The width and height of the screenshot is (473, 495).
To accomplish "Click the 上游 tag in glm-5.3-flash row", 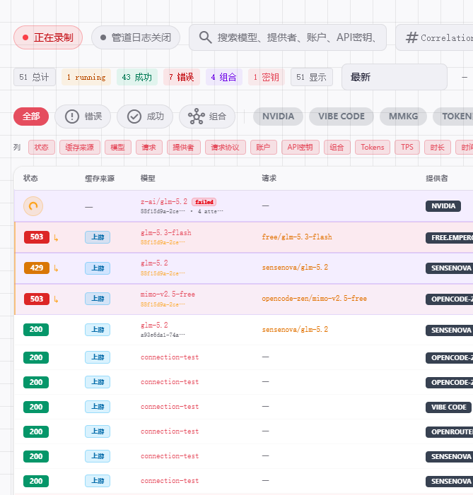I will tap(98, 237).
